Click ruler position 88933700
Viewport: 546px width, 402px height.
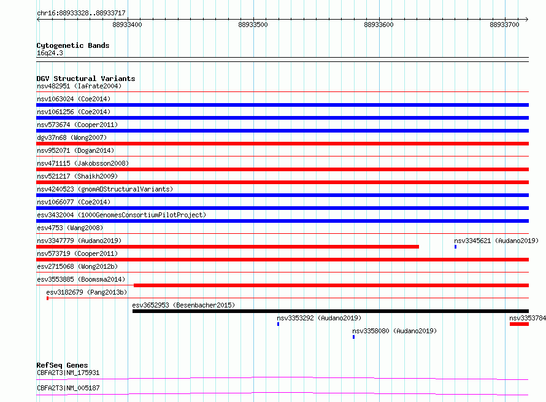504,25
